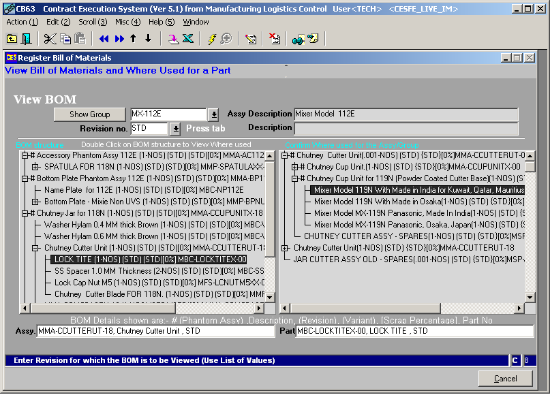Click the double left blue arrows icon

point(104,39)
